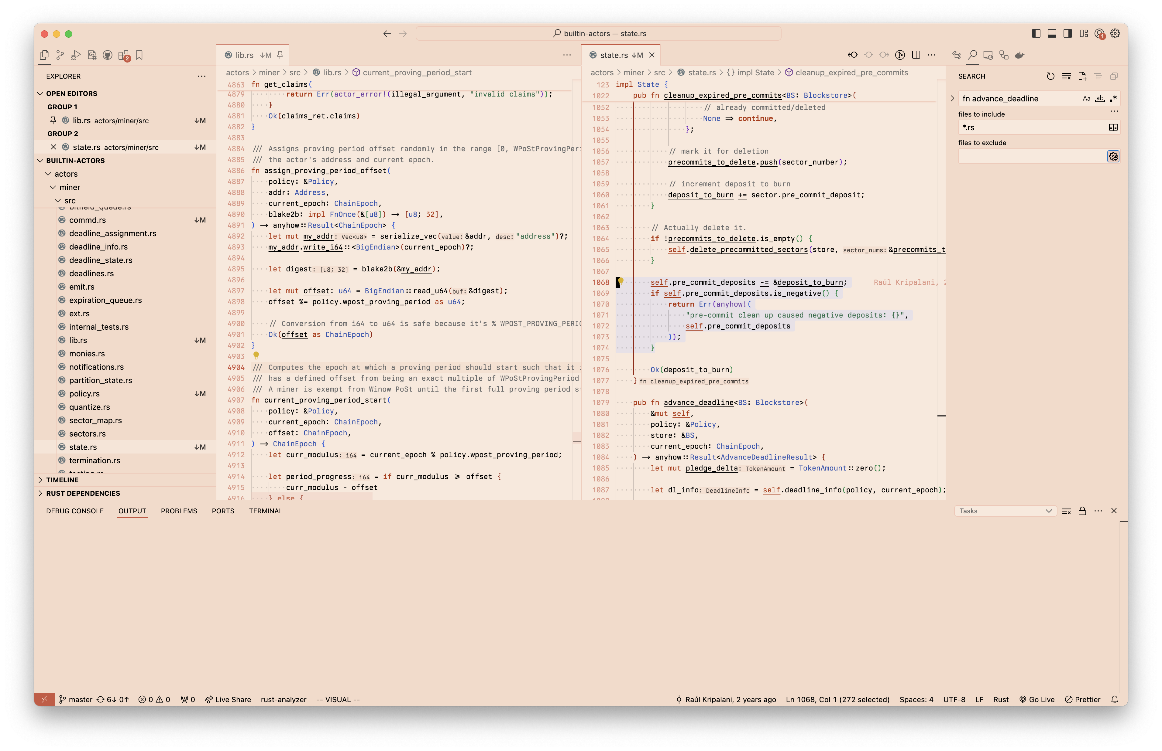
Task: Toggle Use Exclude Settings and Ignore Files
Action: (x=1113, y=156)
